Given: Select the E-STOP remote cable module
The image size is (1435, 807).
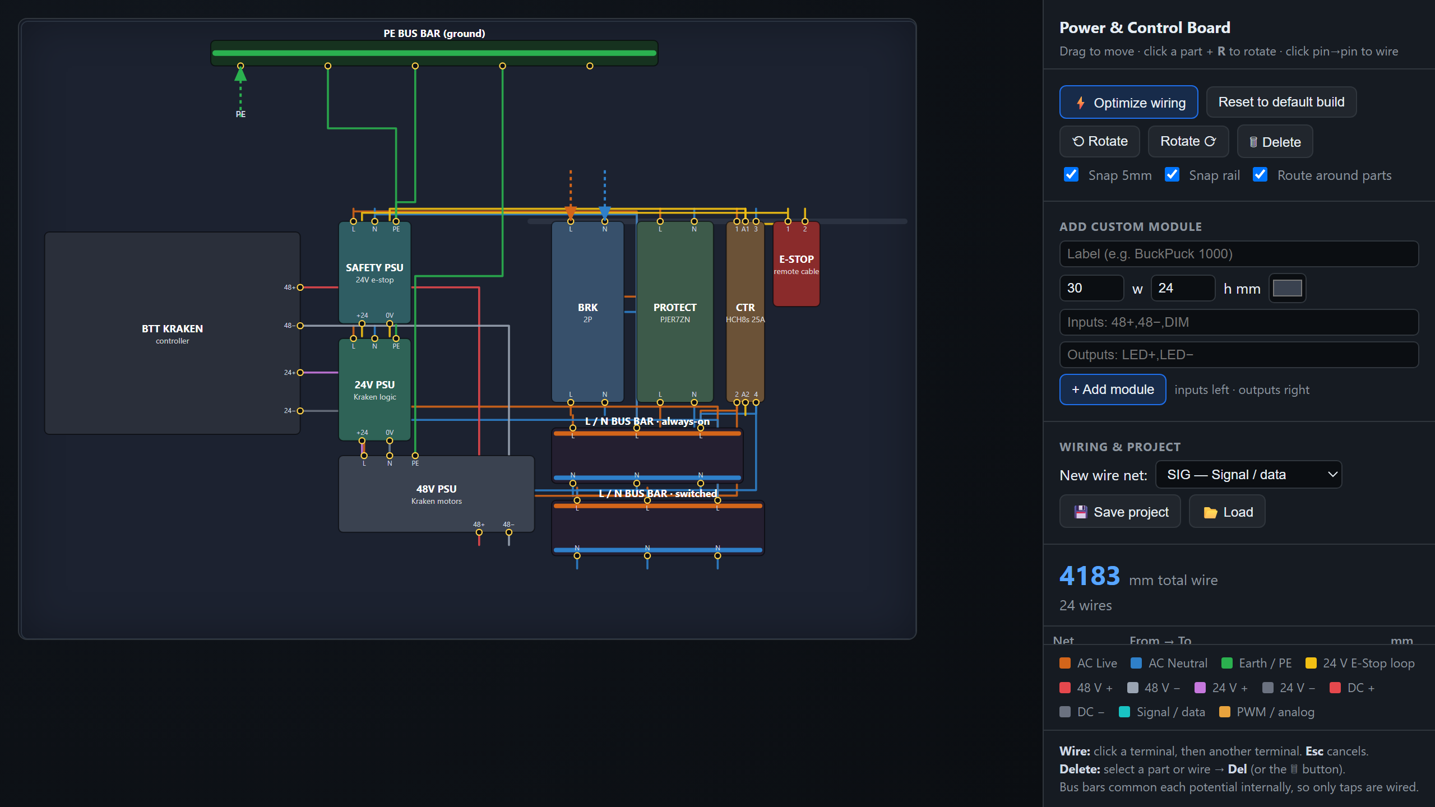Looking at the screenshot, I should click(x=796, y=264).
